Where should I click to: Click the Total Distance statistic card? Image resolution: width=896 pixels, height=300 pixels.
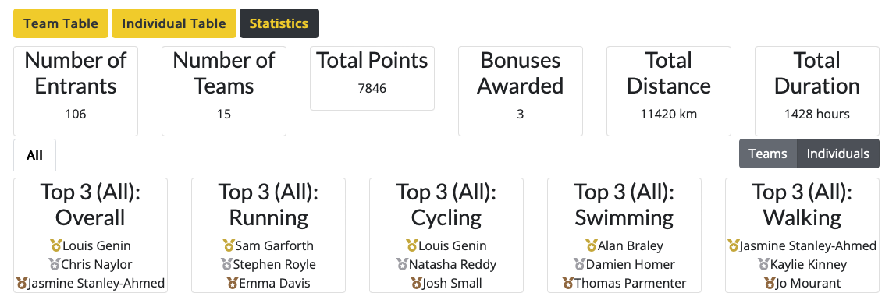(x=669, y=91)
